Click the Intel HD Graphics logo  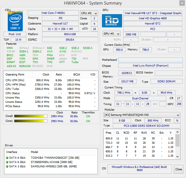pyautogui.click(x=112, y=21)
